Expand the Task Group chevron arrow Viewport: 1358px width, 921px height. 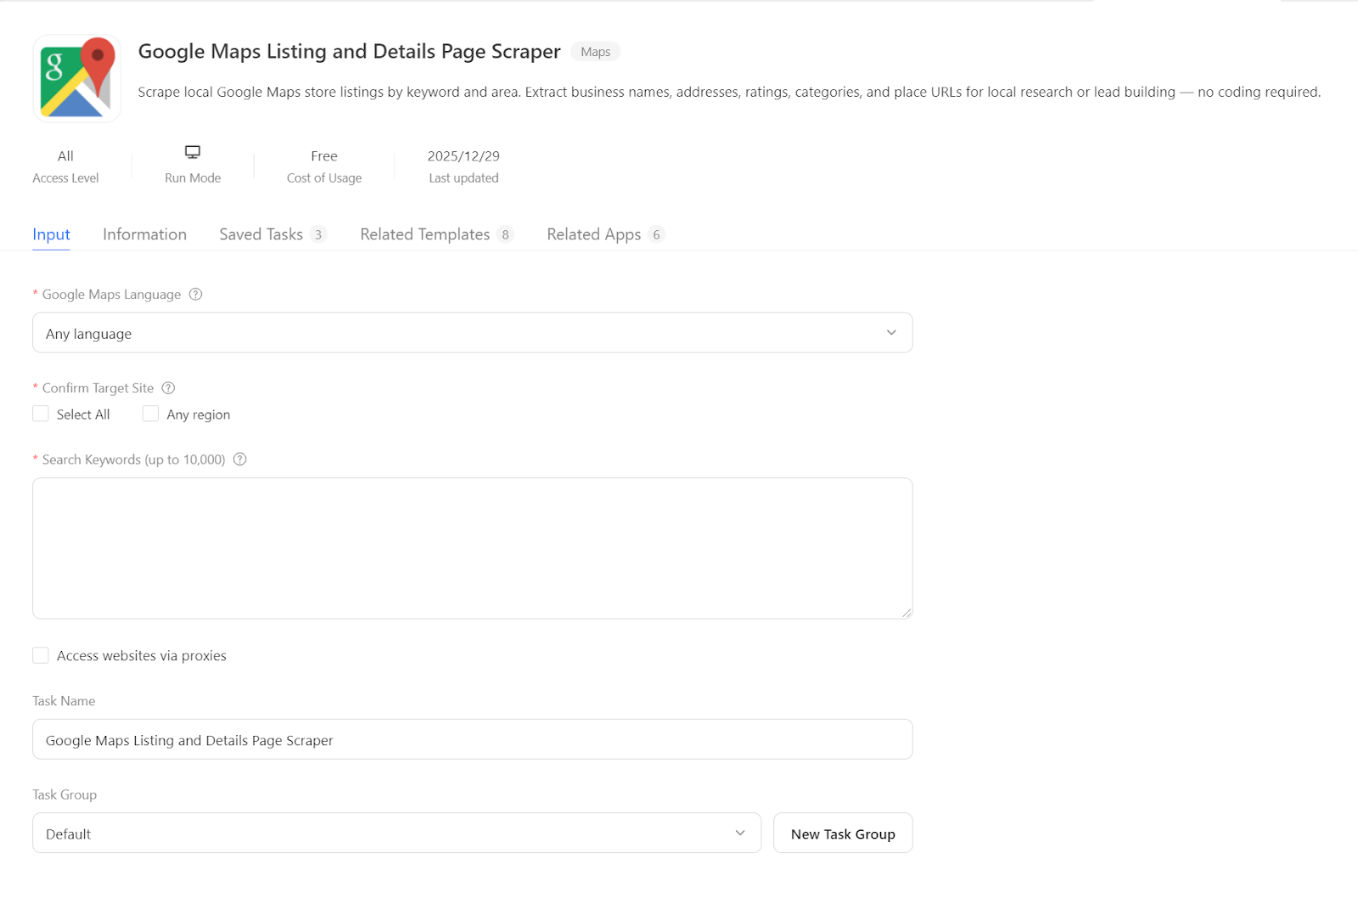[x=739, y=833]
